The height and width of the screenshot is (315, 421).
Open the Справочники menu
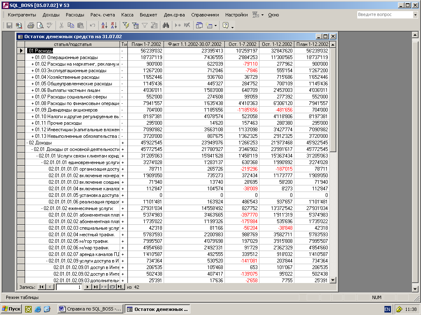205,15
